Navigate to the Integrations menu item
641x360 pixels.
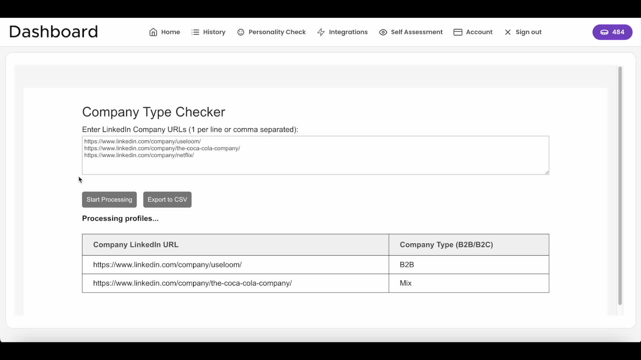tap(348, 32)
